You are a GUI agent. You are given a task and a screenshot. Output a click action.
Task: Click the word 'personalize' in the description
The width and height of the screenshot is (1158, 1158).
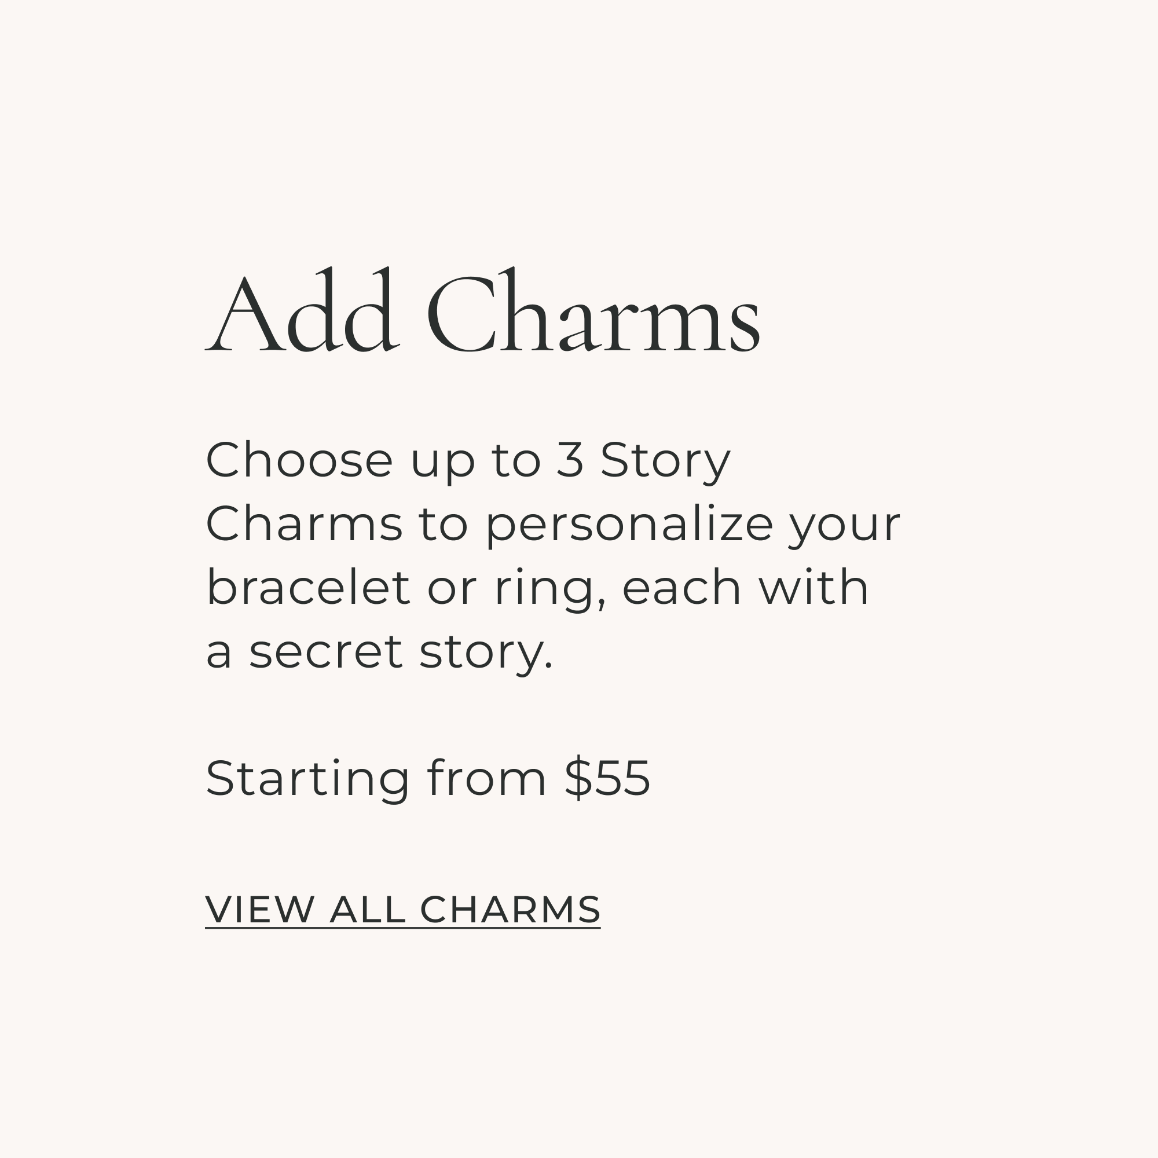tap(629, 525)
